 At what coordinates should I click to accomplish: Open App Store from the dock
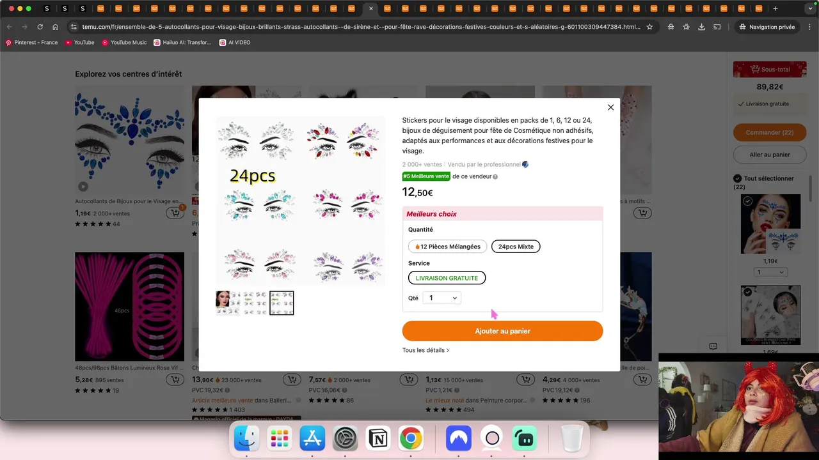[x=312, y=438]
